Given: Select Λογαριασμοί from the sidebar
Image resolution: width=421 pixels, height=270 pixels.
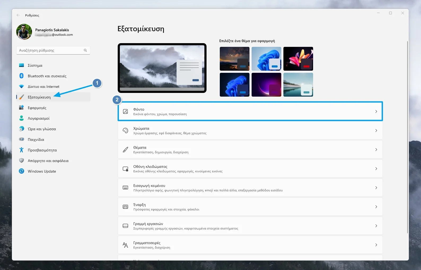Looking at the screenshot, I should click(38, 118).
